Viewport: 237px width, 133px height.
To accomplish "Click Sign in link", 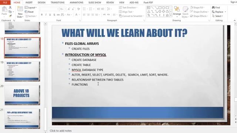I will [x=234, y=2].
